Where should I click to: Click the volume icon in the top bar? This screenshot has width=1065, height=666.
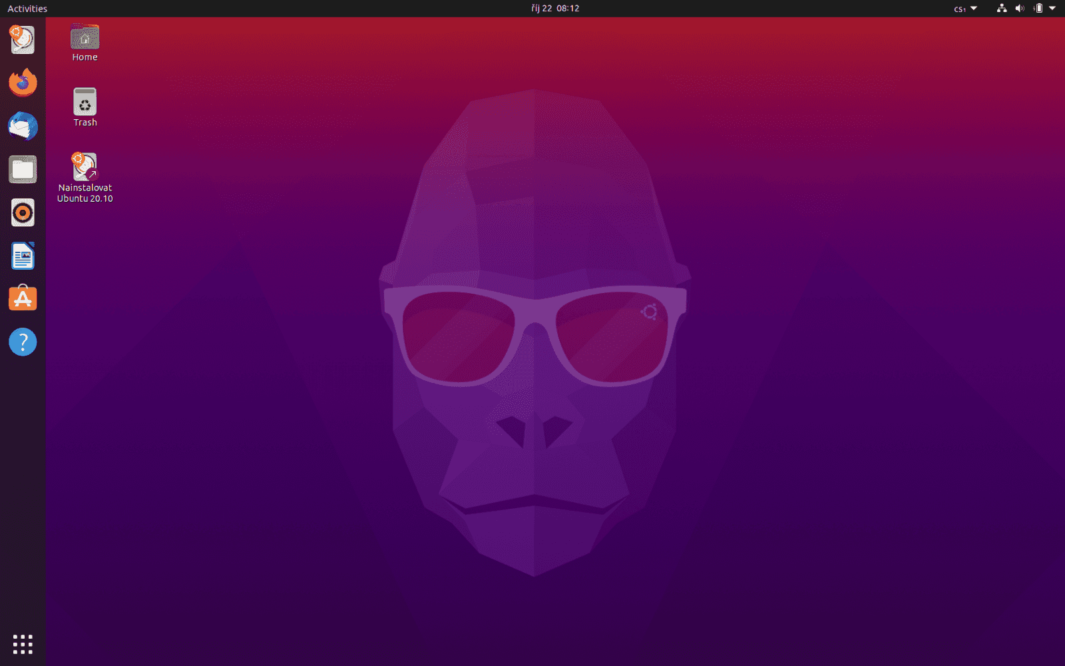click(1020, 9)
